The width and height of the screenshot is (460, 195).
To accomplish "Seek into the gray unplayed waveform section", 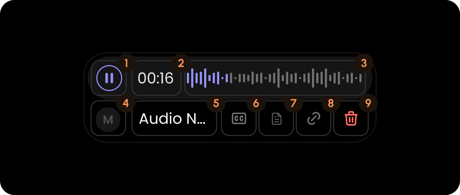I will click(x=296, y=78).
